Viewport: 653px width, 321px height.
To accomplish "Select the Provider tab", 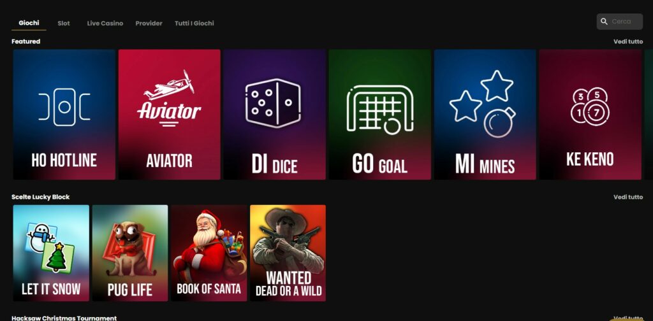I will pos(149,24).
